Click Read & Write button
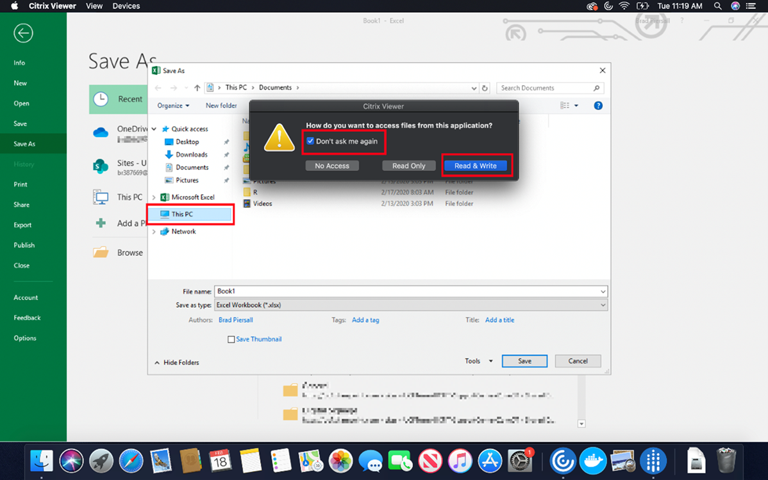The height and width of the screenshot is (480, 768). coord(475,166)
